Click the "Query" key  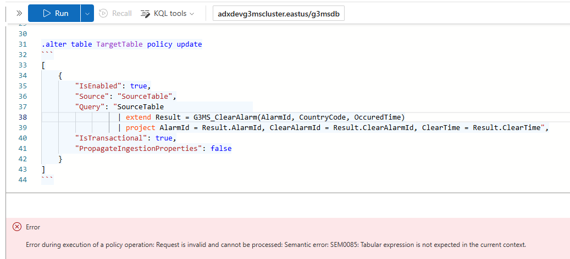pos(91,106)
